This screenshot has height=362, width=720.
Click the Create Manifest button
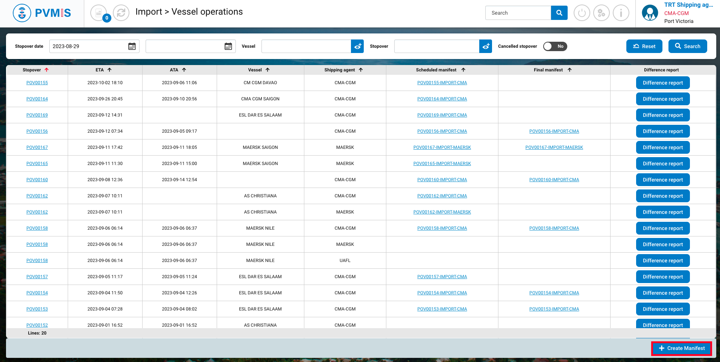[x=682, y=348]
